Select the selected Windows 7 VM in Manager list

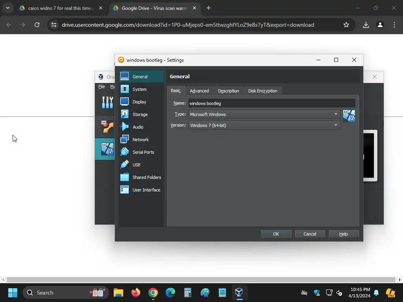105,149
